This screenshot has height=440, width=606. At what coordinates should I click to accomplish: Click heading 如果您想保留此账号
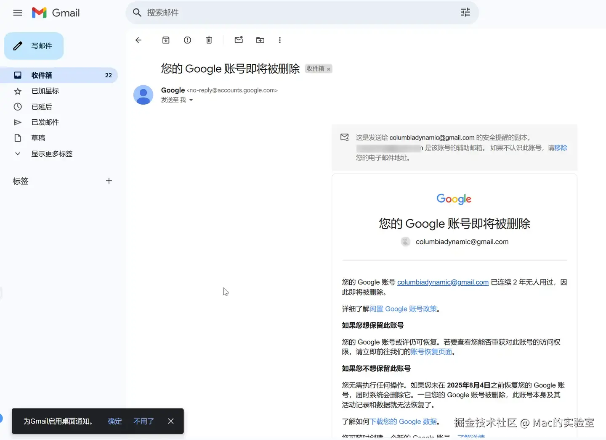[x=373, y=325]
